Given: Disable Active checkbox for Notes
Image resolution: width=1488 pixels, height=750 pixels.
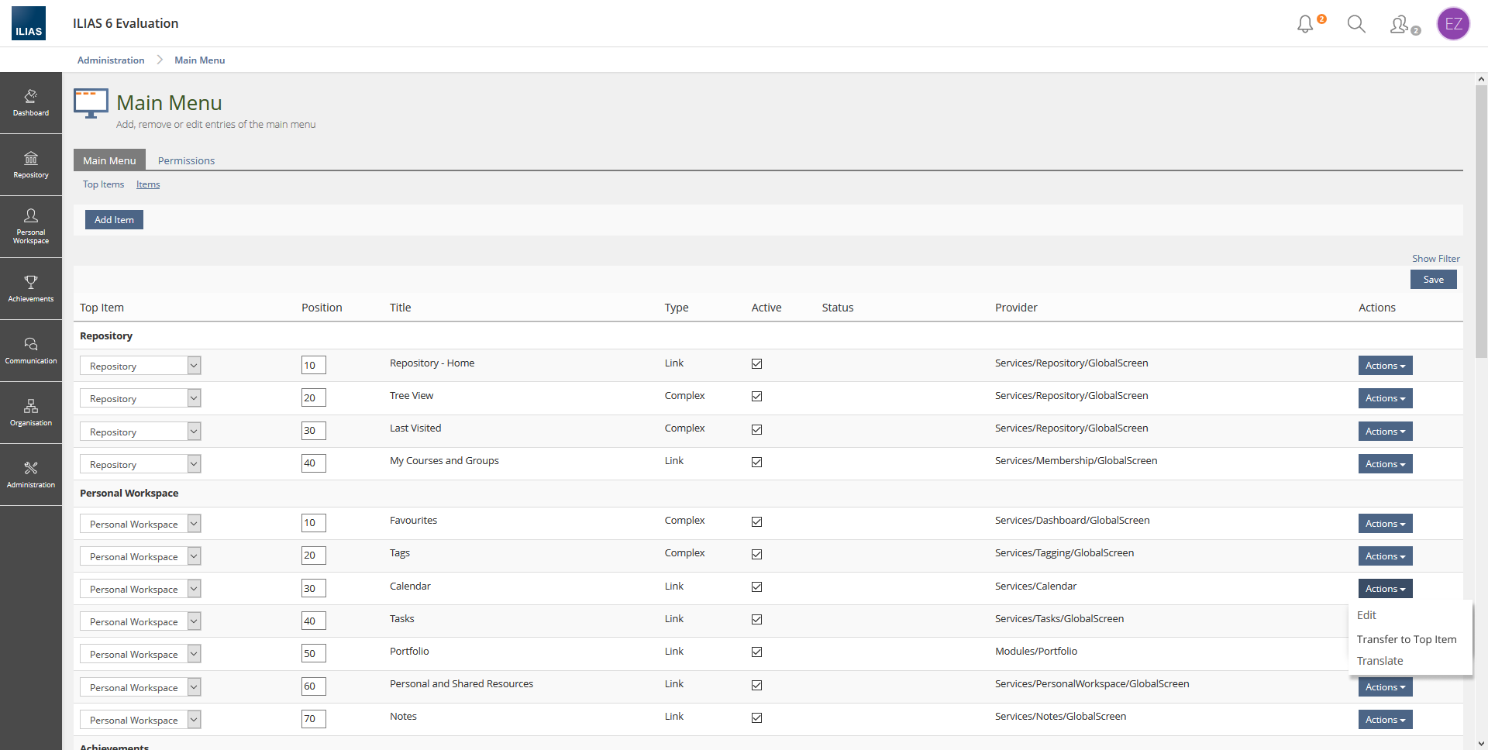Looking at the screenshot, I should click(756, 717).
